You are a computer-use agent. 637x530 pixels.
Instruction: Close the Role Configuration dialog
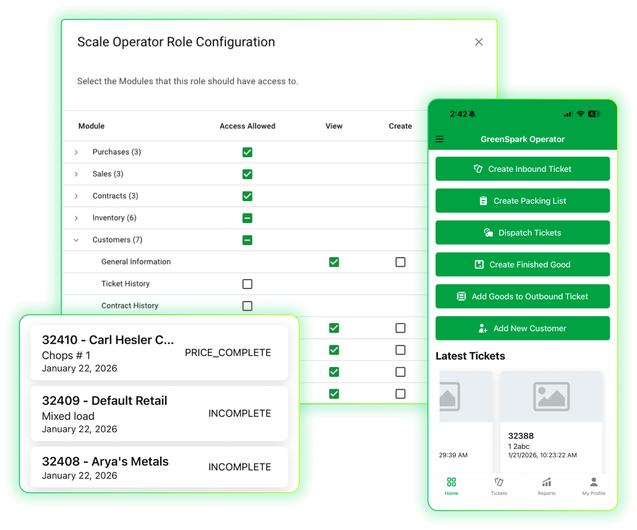479,42
